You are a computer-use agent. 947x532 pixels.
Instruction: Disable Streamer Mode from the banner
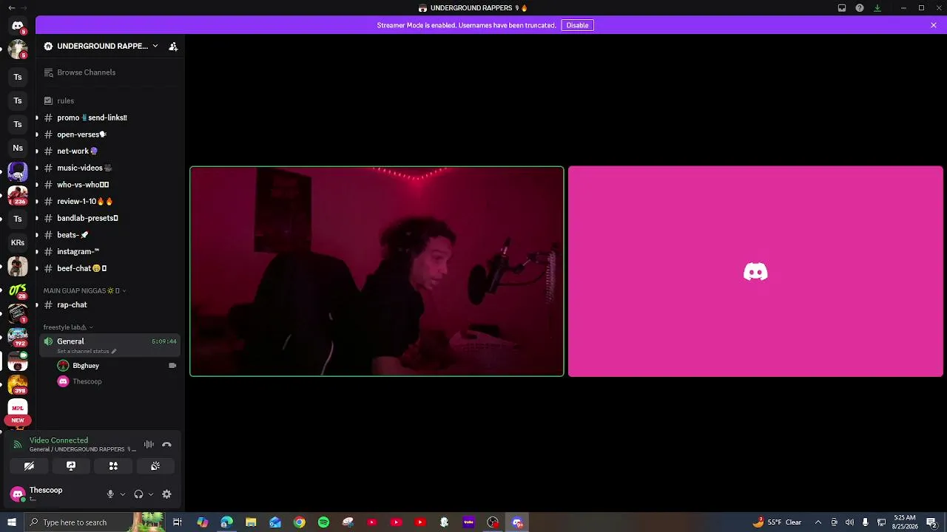577,25
